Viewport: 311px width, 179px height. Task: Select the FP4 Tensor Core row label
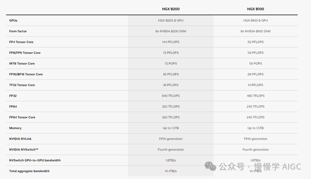click(x=21, y=42)
